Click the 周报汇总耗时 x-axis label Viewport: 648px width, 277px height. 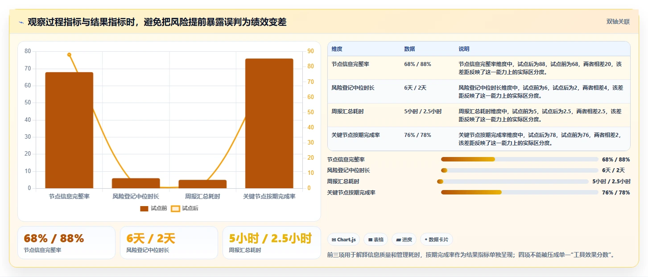tap(202, 196)
